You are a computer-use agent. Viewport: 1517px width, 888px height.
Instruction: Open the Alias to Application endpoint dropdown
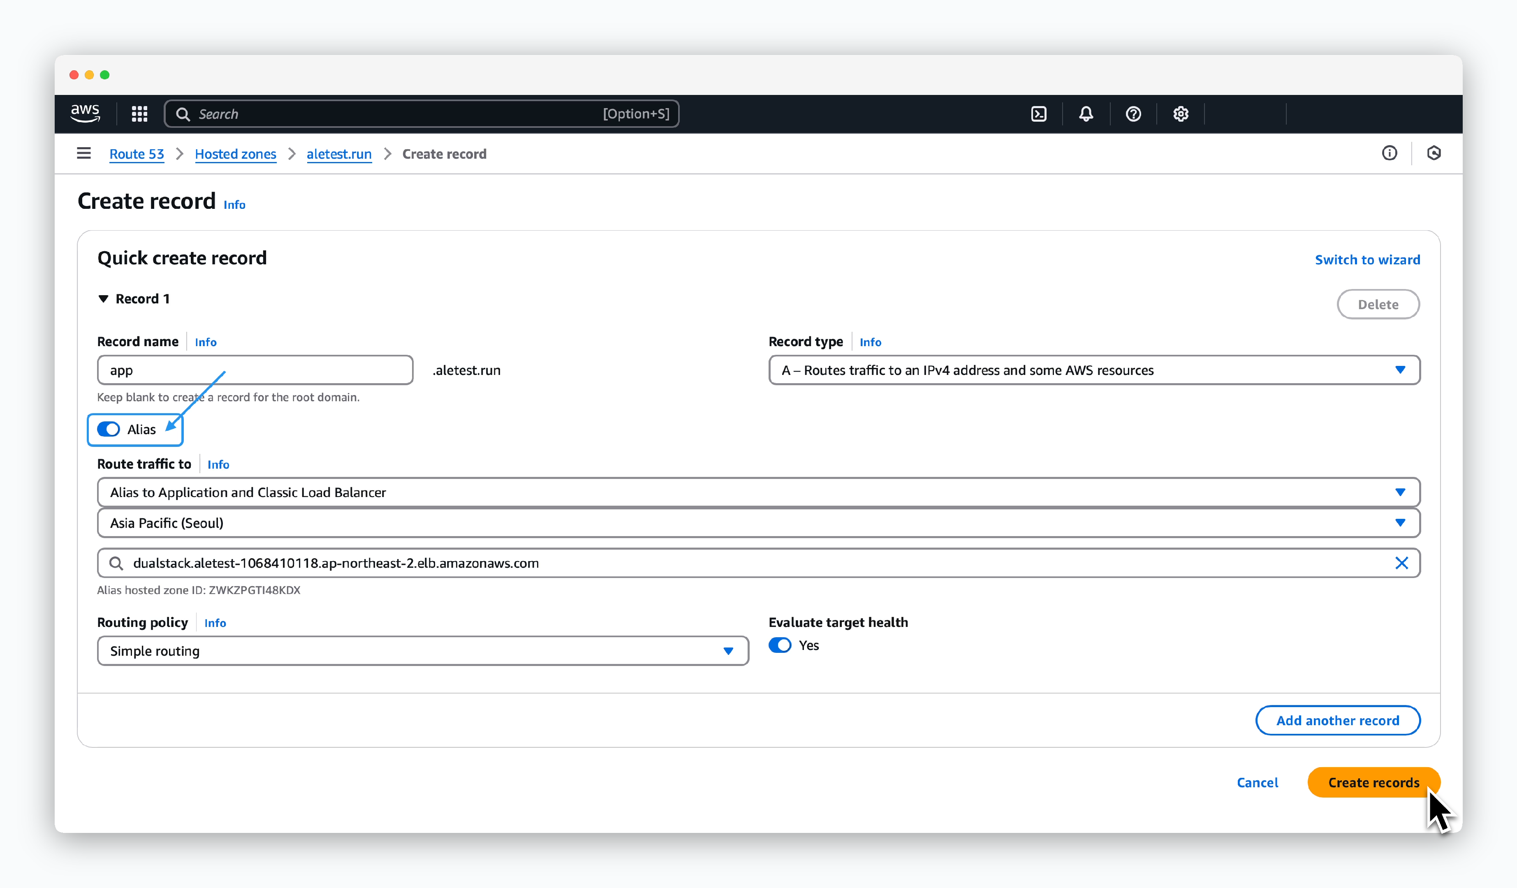pyautogui.click(x=758, y=492)
